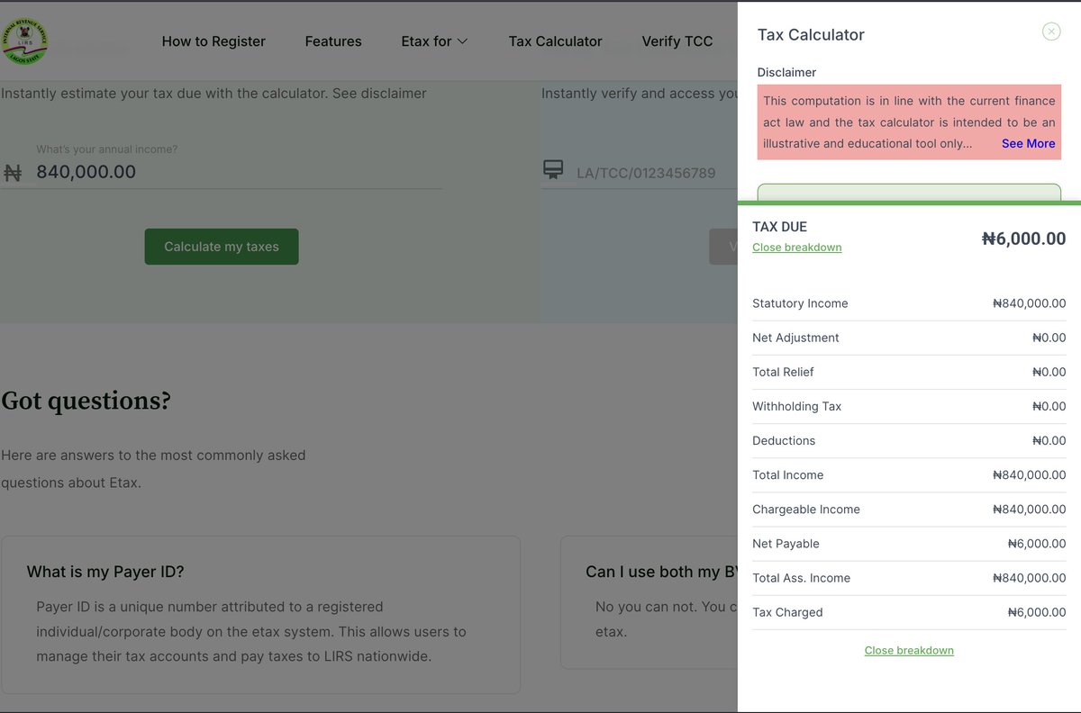Click the annual income input field
The width and height of the screenshot is (1081, 713).
pyautogui.click(x=239, y=172)
